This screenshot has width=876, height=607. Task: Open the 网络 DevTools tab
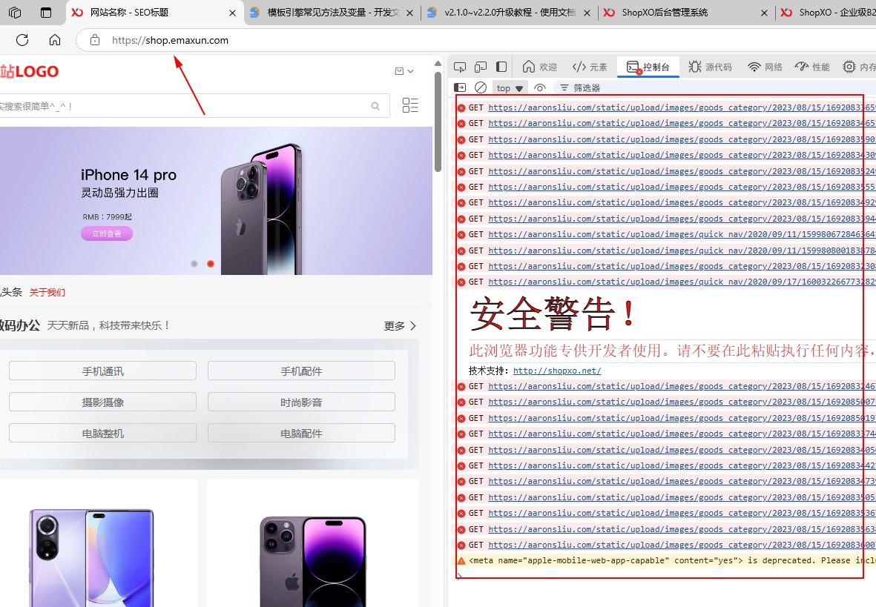765,67
